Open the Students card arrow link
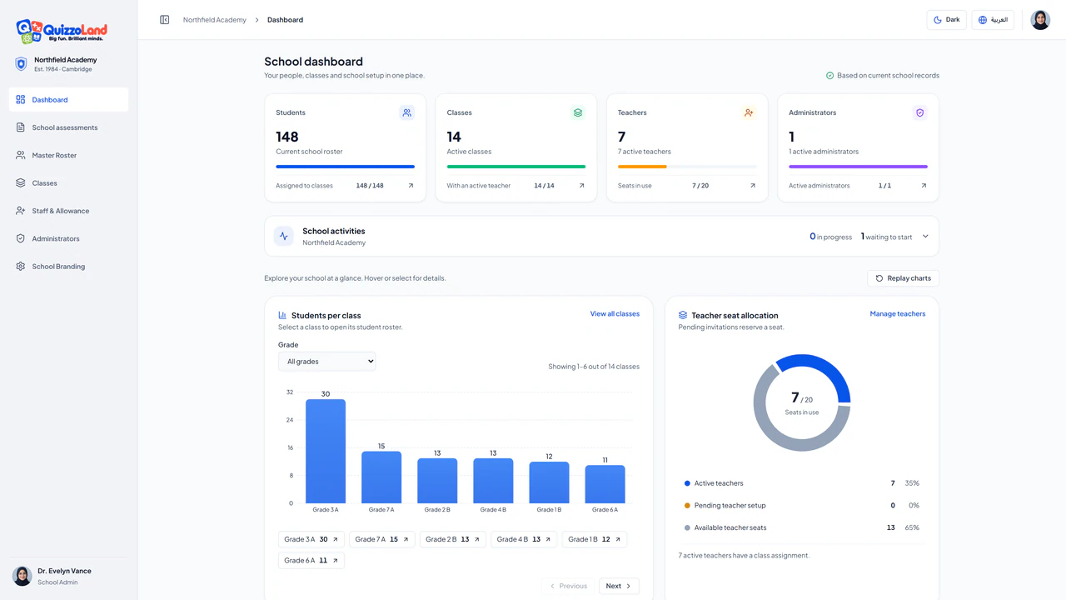1066x600 pixels. pyautogui.click(x=411, y=186)
